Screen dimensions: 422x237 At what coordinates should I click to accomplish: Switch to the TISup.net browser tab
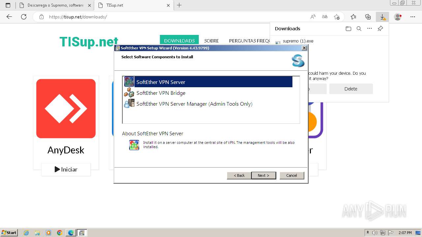(x=133, y=5)
